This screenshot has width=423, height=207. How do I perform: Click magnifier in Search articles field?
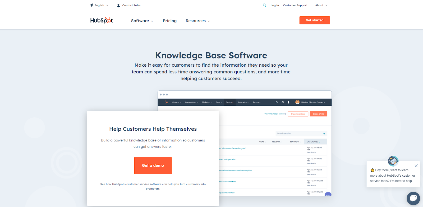[324, 134]
